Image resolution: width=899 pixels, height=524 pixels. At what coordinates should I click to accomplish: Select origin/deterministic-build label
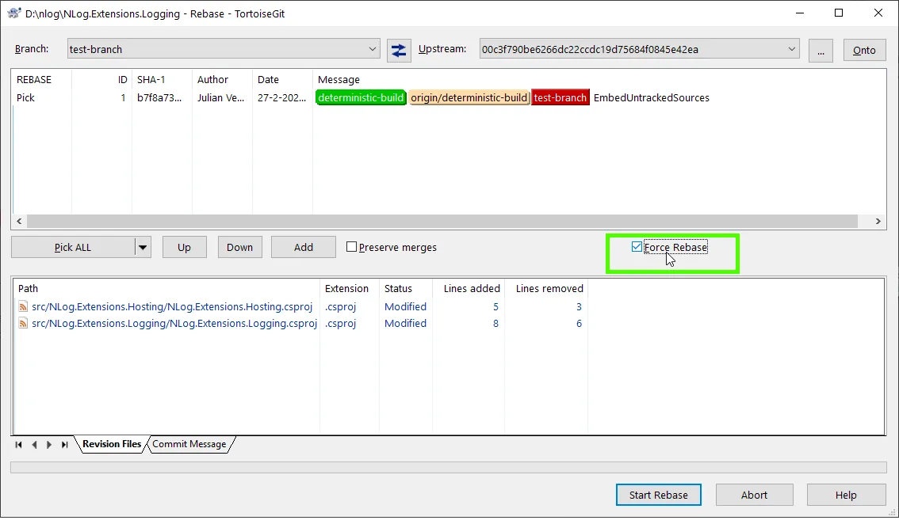click(469, 98)
